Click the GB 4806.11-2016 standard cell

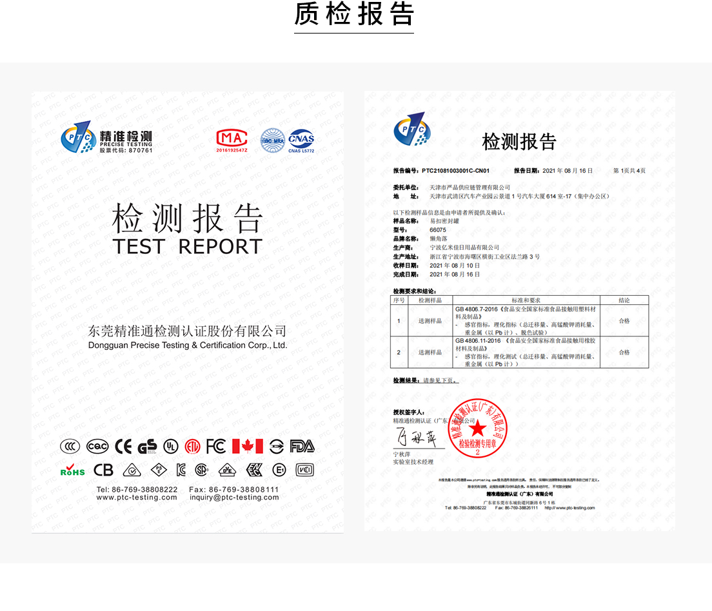tap(526, 353)
